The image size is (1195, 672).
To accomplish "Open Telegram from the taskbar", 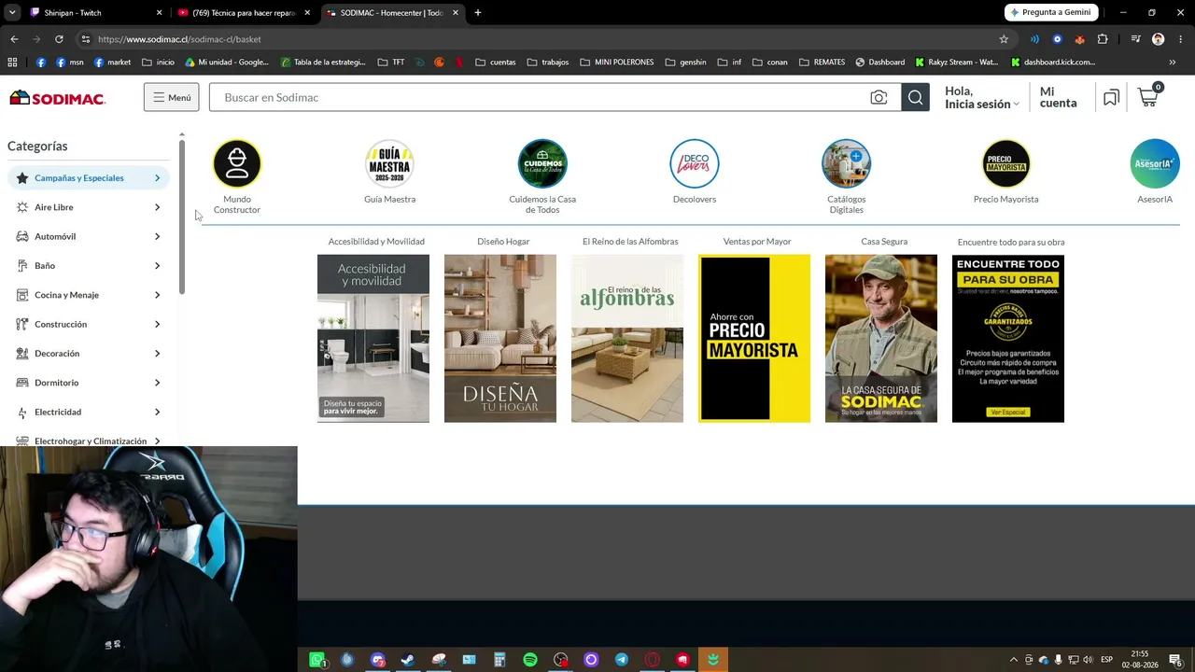I will [622, 660].
